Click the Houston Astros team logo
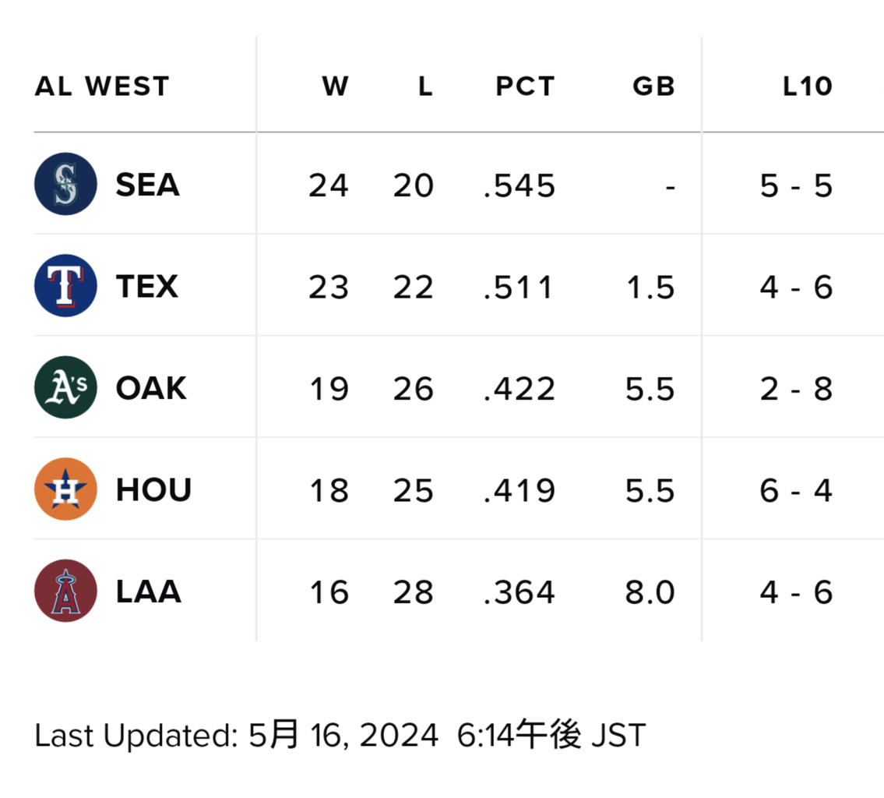 pyautogui.click(x=65, y=489)
